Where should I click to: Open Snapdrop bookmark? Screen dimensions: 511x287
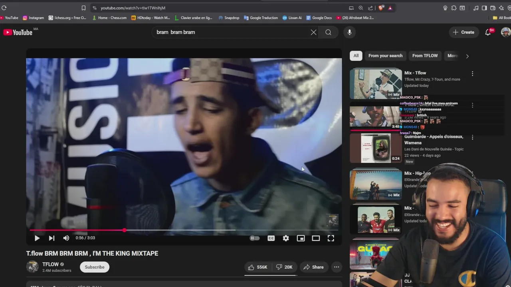coord(229,18)
